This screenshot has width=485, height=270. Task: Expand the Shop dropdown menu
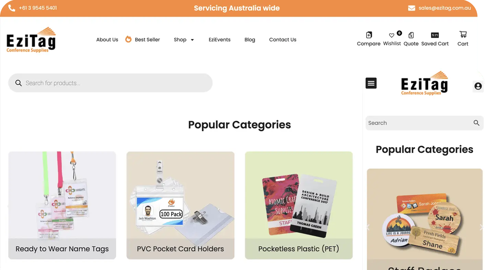click(184, 40)
